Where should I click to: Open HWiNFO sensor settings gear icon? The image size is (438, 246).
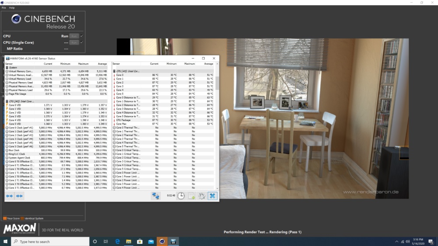click(201, 196)
